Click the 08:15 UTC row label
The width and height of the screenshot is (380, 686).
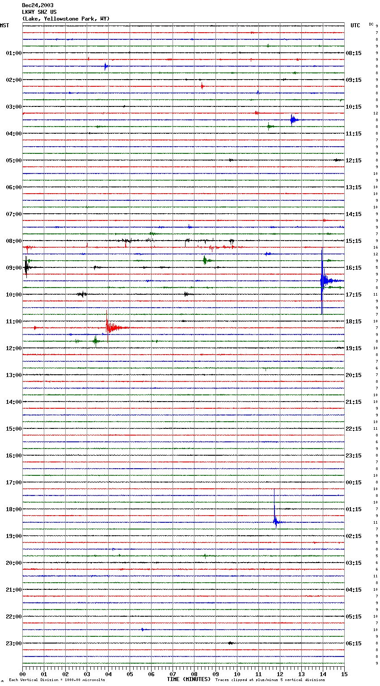pos(354,53)
